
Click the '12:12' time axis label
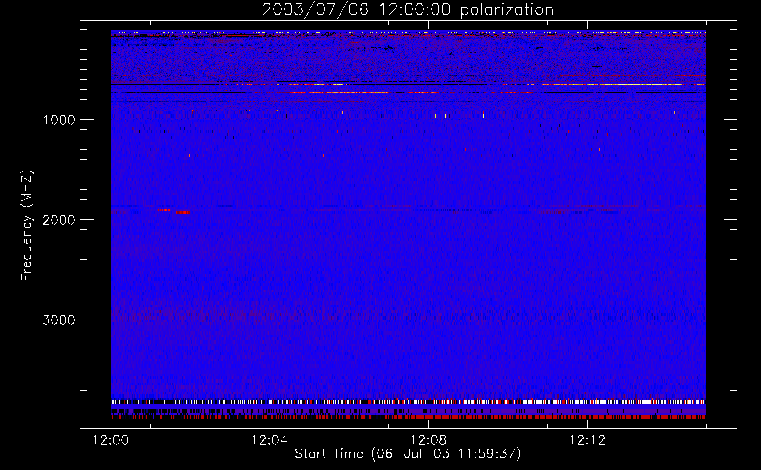(587, 440)
